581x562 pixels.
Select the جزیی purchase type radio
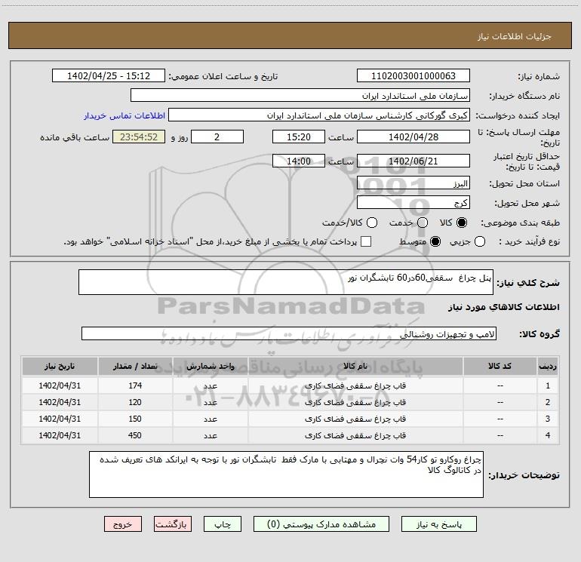tap(480, 241)
